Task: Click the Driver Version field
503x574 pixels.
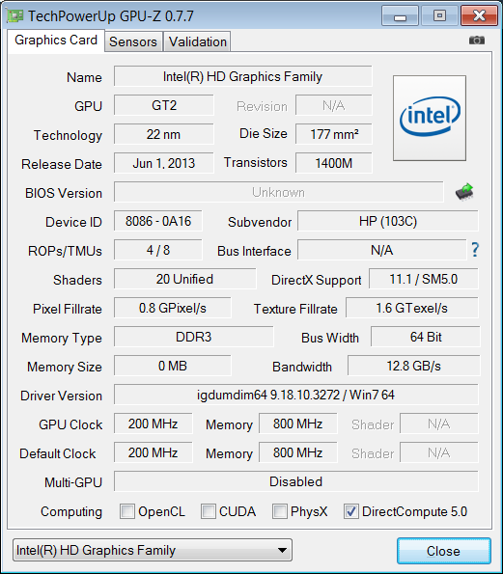Action: [296, 395]
